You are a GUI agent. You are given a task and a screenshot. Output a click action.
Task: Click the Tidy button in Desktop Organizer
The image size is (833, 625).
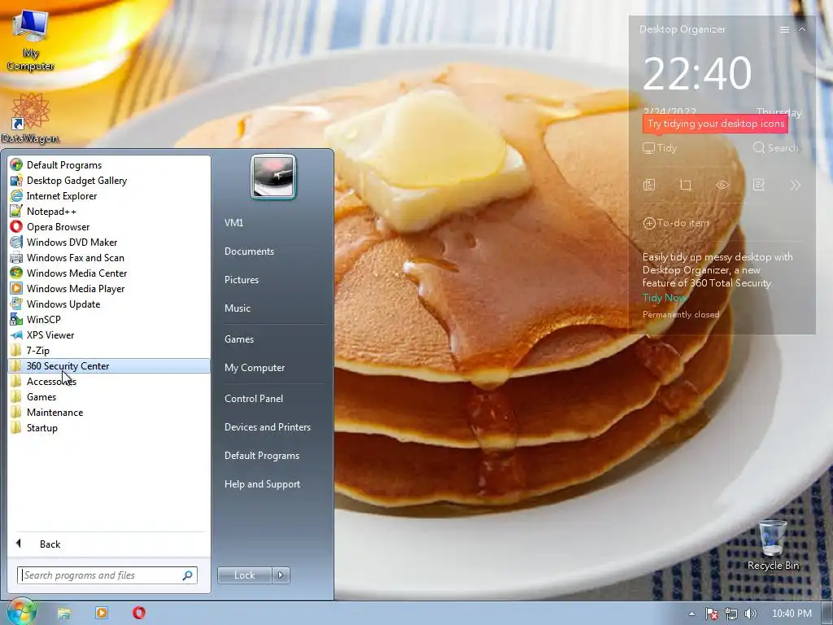click(660, 148)
